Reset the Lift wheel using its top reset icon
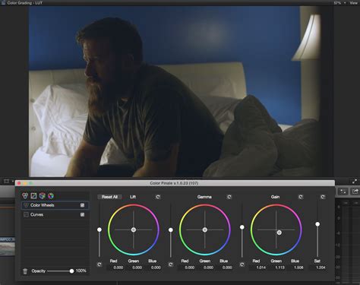360x285 pixels. [158, 197]
